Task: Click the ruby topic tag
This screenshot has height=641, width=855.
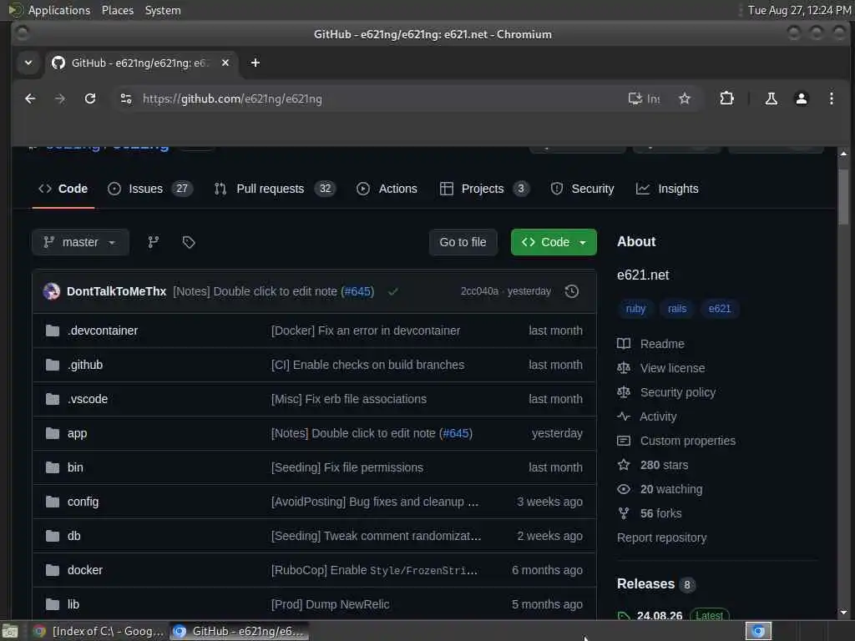Action: [635, 309]
